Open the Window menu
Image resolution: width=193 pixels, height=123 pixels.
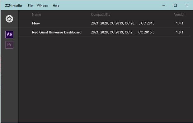click(43, 6)
